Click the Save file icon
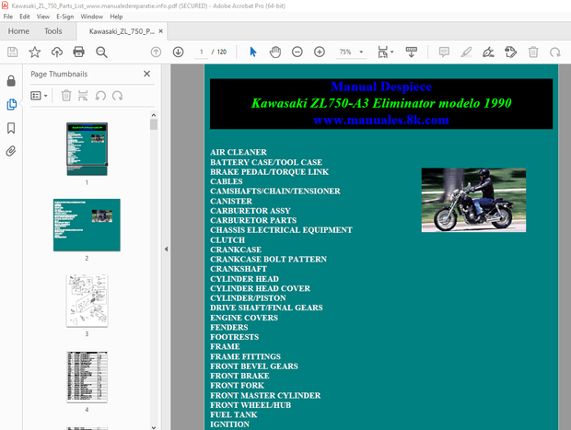Screen dimensions: 571x430 coord(12,52)
